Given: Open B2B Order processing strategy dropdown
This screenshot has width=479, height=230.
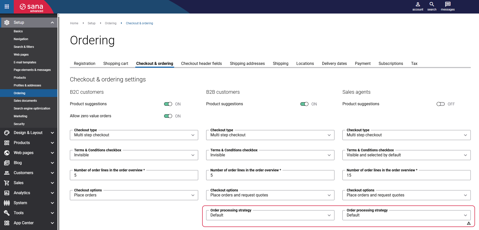Looking at the screenshot, I should tap(270, 215).
